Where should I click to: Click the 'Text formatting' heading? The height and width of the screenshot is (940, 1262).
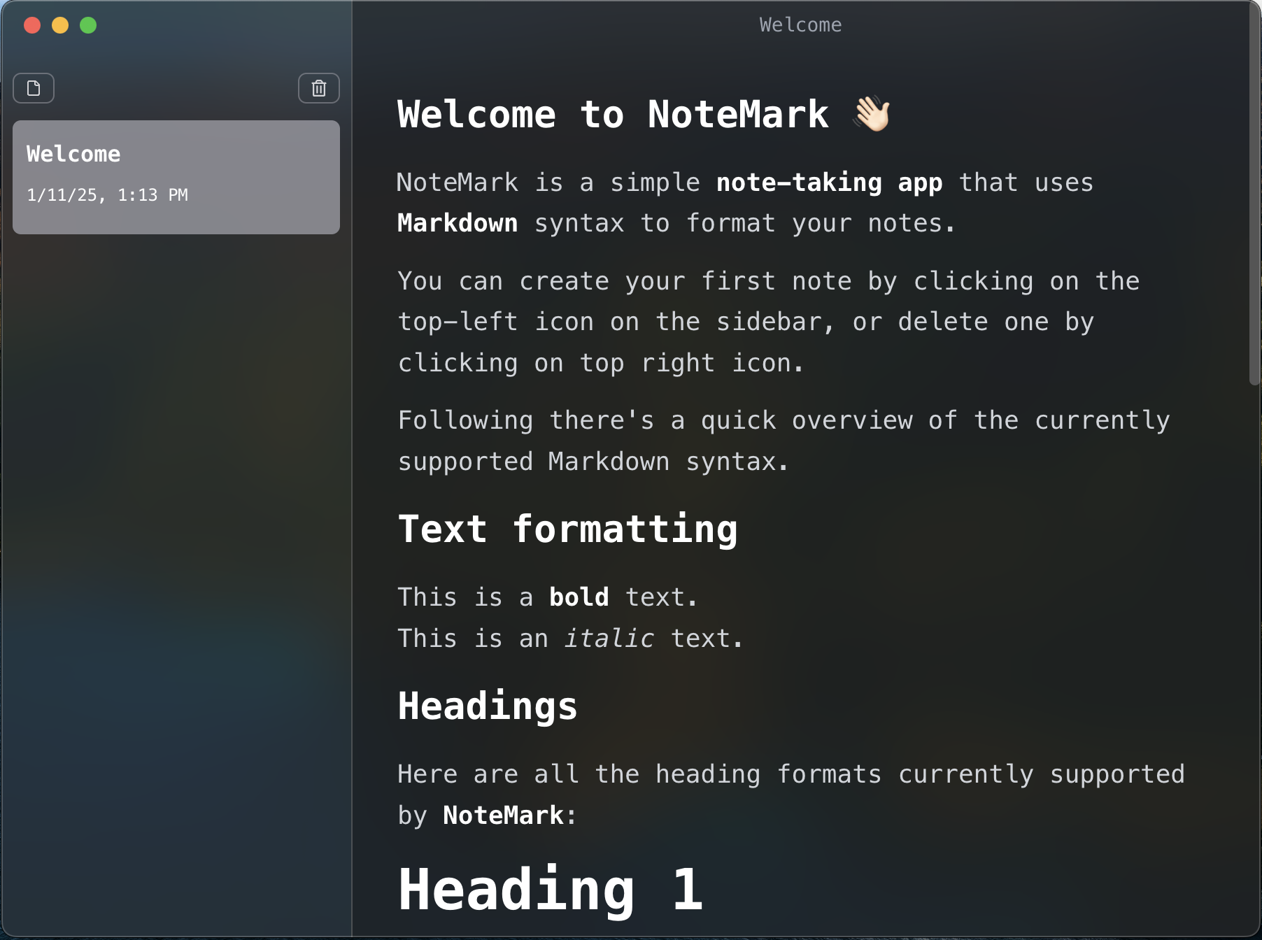567,529
